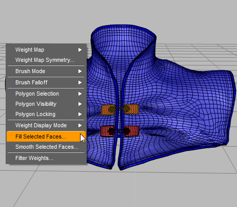Open Weight Display Mode entry
The width and height of the screenshot is (237, 207).
coord(46,125)
